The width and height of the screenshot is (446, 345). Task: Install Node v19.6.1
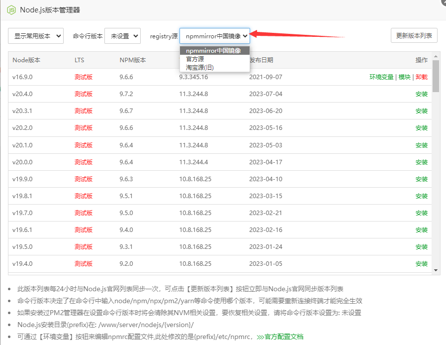(x=422, y=230)
